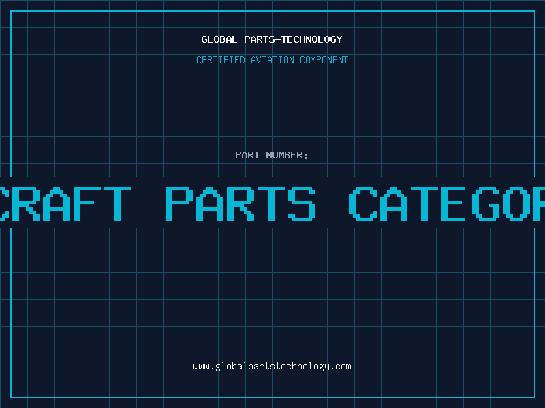Click the first letter C of CATEGOR
545x408 pixels.
tap(363, 204)
